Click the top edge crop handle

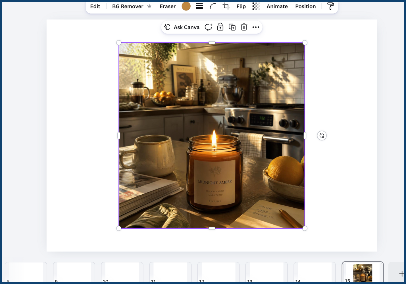tap(212, 43)
